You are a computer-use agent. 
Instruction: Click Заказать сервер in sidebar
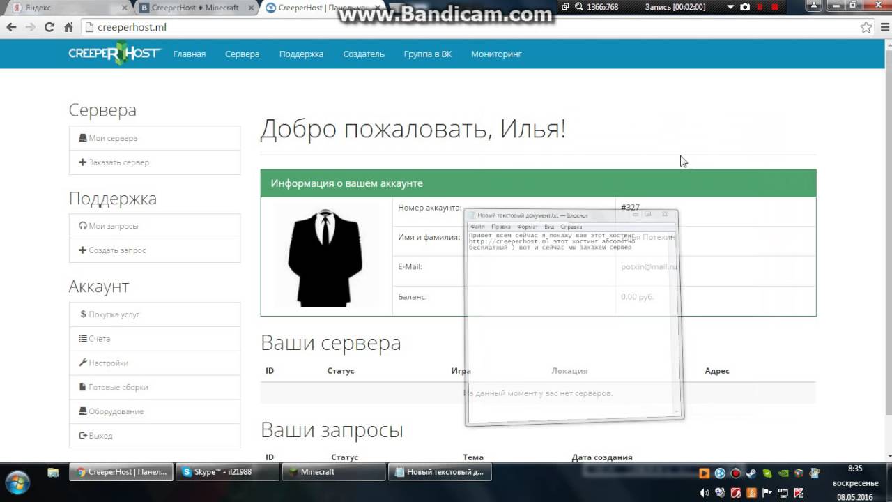pyautogui.click(x=155, y=162)
